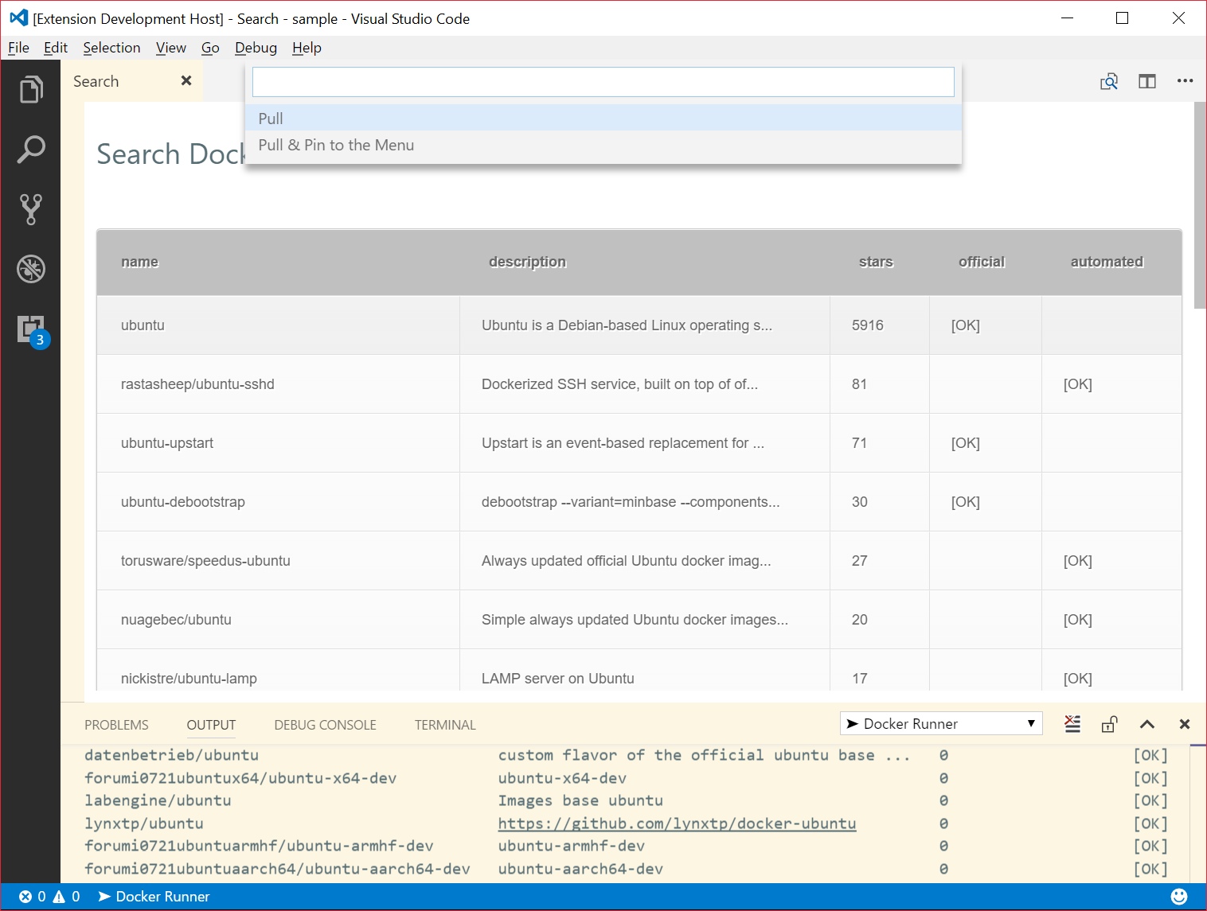Click forumi0721ubuntux64/ubuntu-x64-dev output line
The image size is (1207, 911).
click(x=240, y=778)
